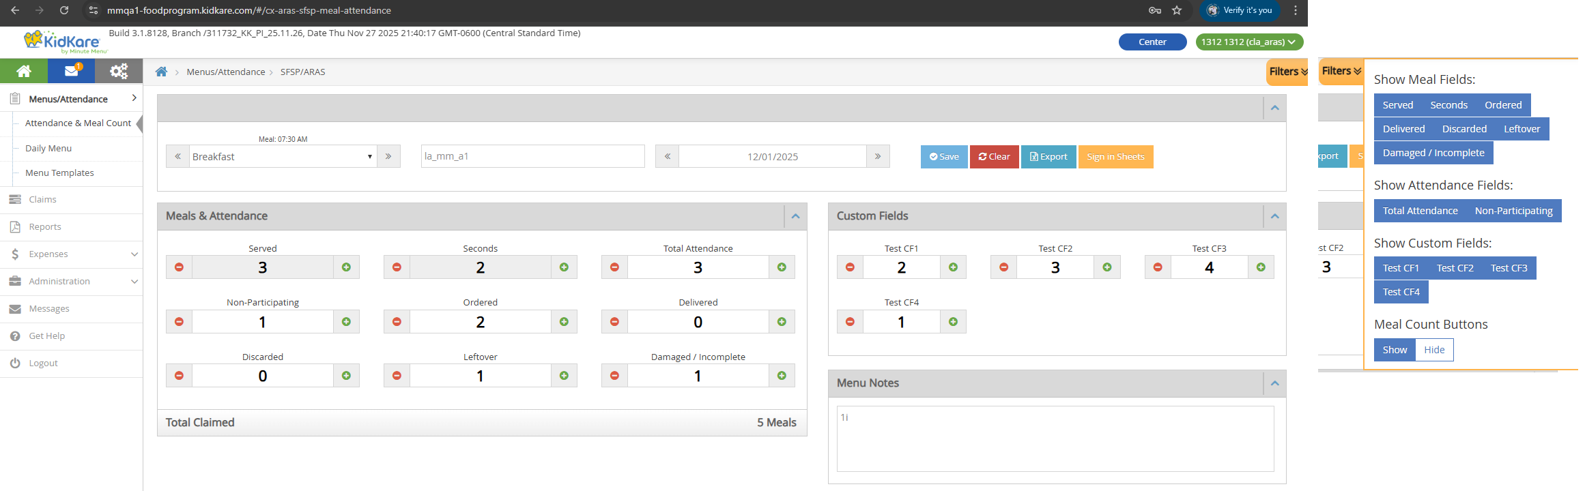
Task: Toggle Test CF4 custom field filter
Action: (1401, 292)
